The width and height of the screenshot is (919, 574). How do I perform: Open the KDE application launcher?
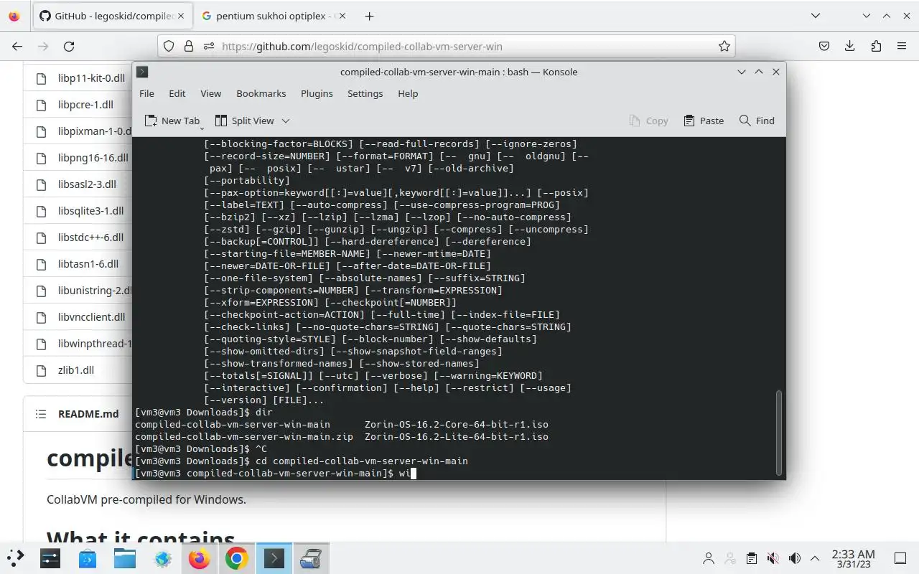[x=16, y=557]
